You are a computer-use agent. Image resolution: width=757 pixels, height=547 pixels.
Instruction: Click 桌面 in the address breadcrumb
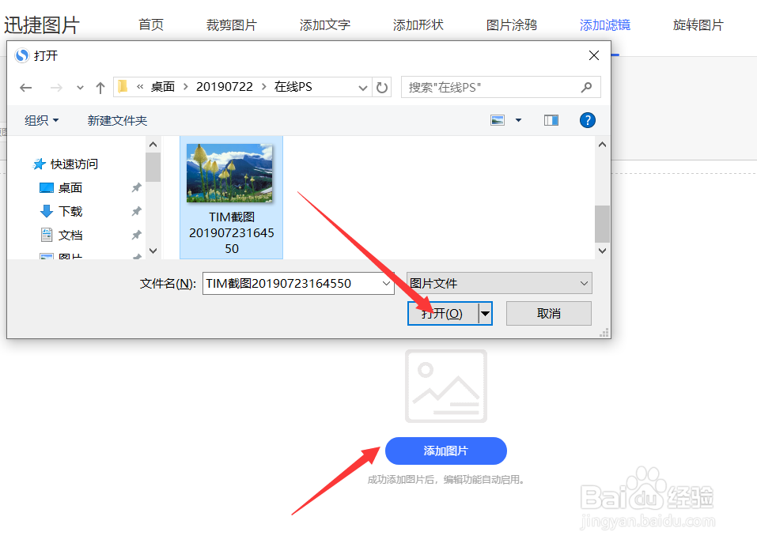click(x=163, y=87)
